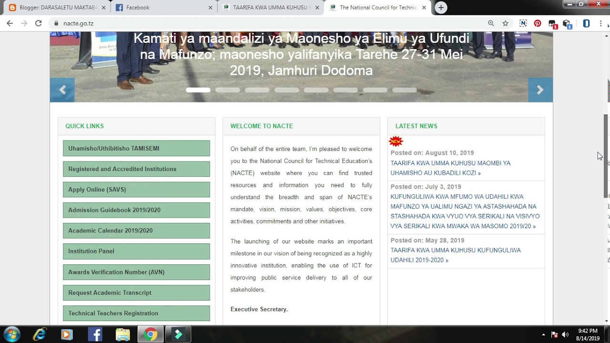Launch Internet Explorer from taskbar
This screenshot has height=343, width=610.
pos(40,334)
